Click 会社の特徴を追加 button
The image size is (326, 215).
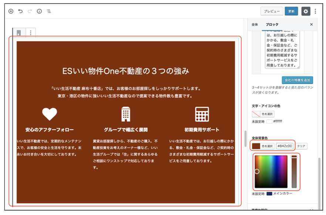pyautogui.click(x=298, y=79)
